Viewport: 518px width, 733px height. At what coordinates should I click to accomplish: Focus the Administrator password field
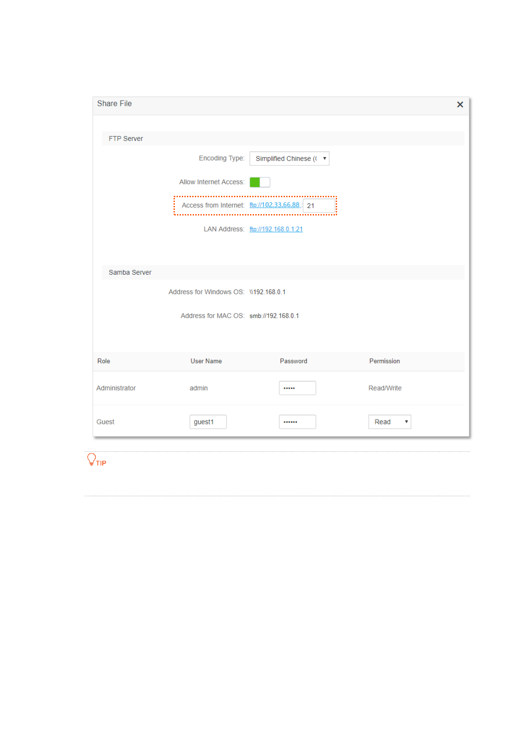297,388
